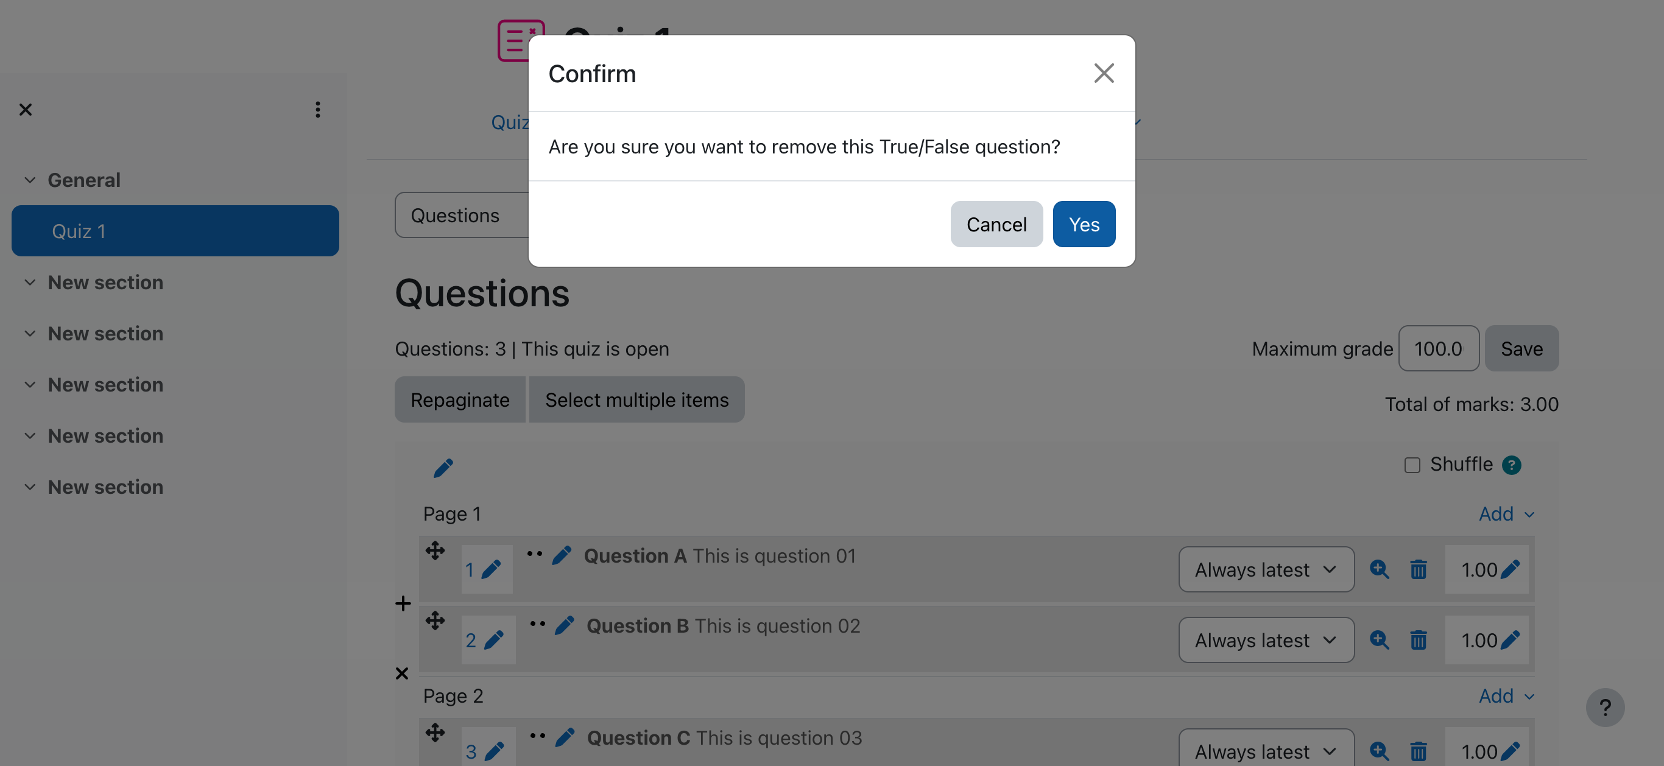Click the move handle for Question A
Image resolution: width=1664 pixels, height=766 pixels.
435,551
